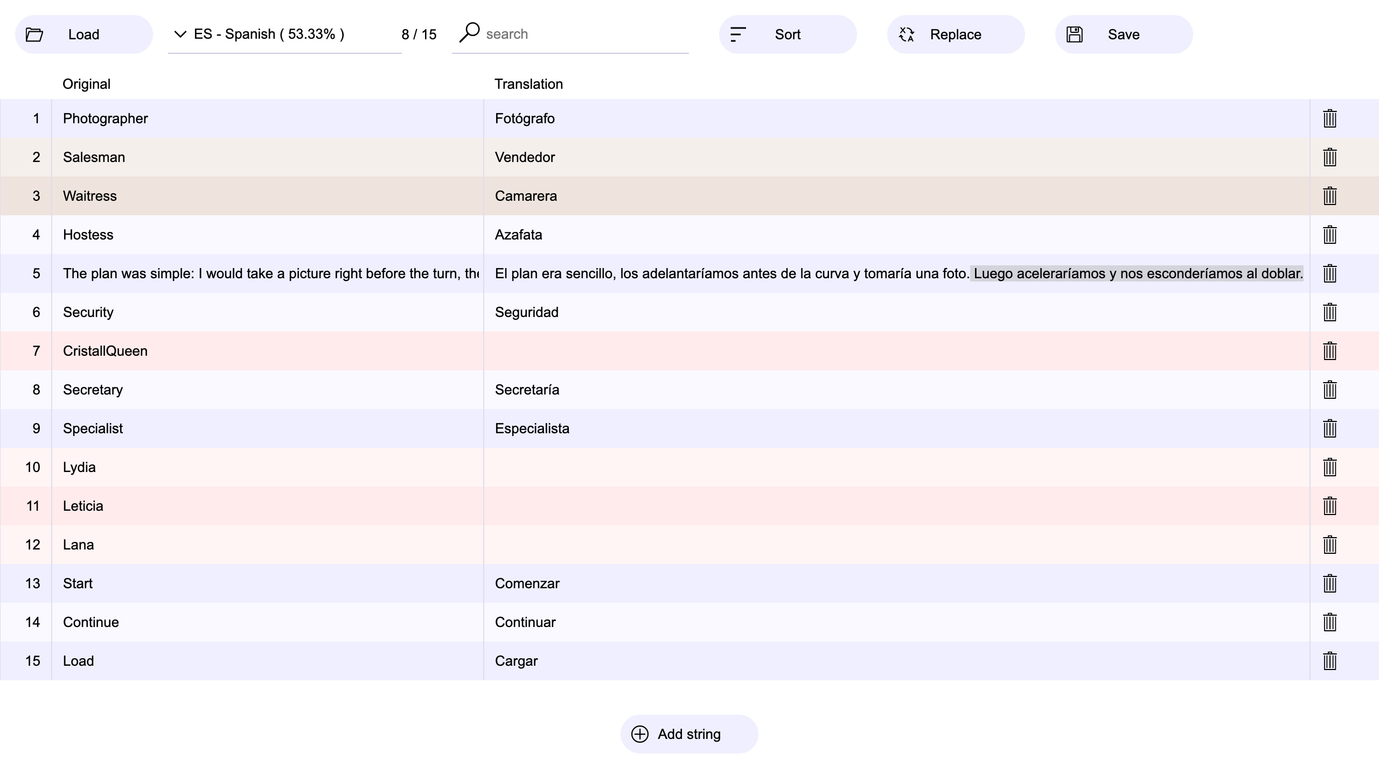The image size is (1379, 775).
Task: Click trash icon next to Continuar
Action: click(x=1329, y=622)
